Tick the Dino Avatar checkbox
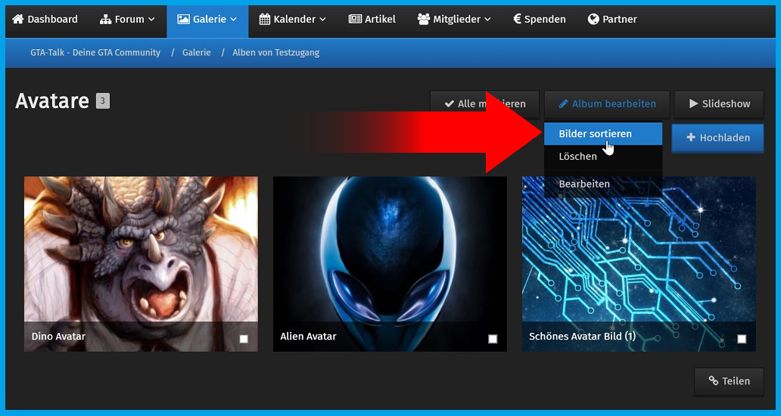This screenshot has height=416, width=781. point(244,339)
